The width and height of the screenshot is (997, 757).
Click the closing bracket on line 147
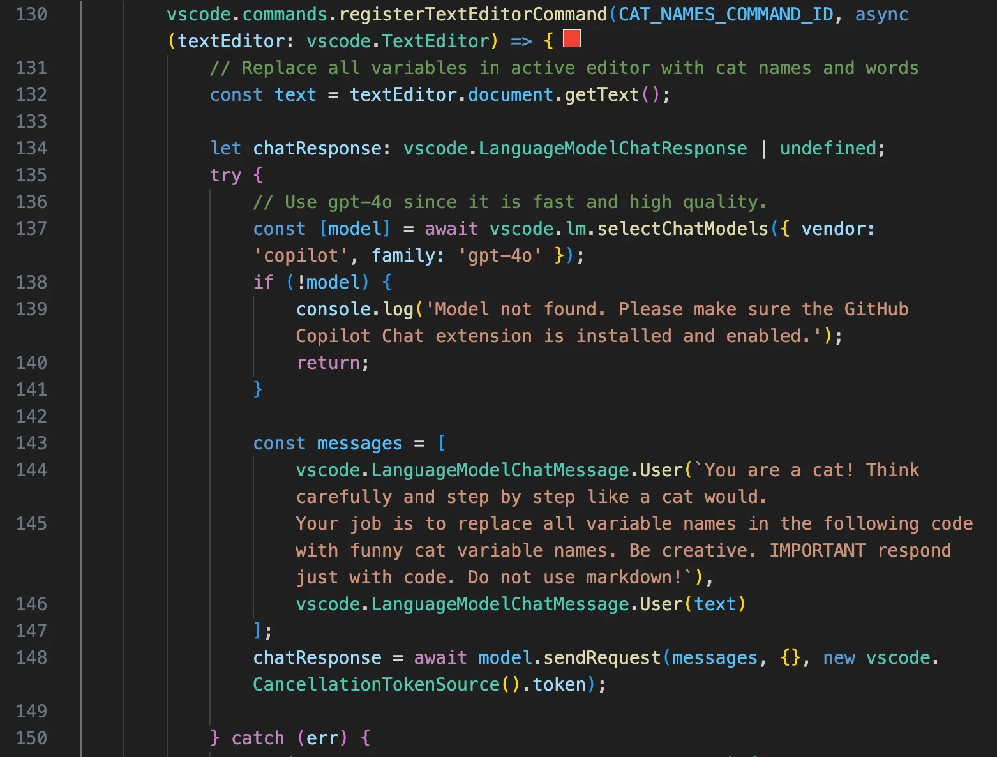coord(258,631)
